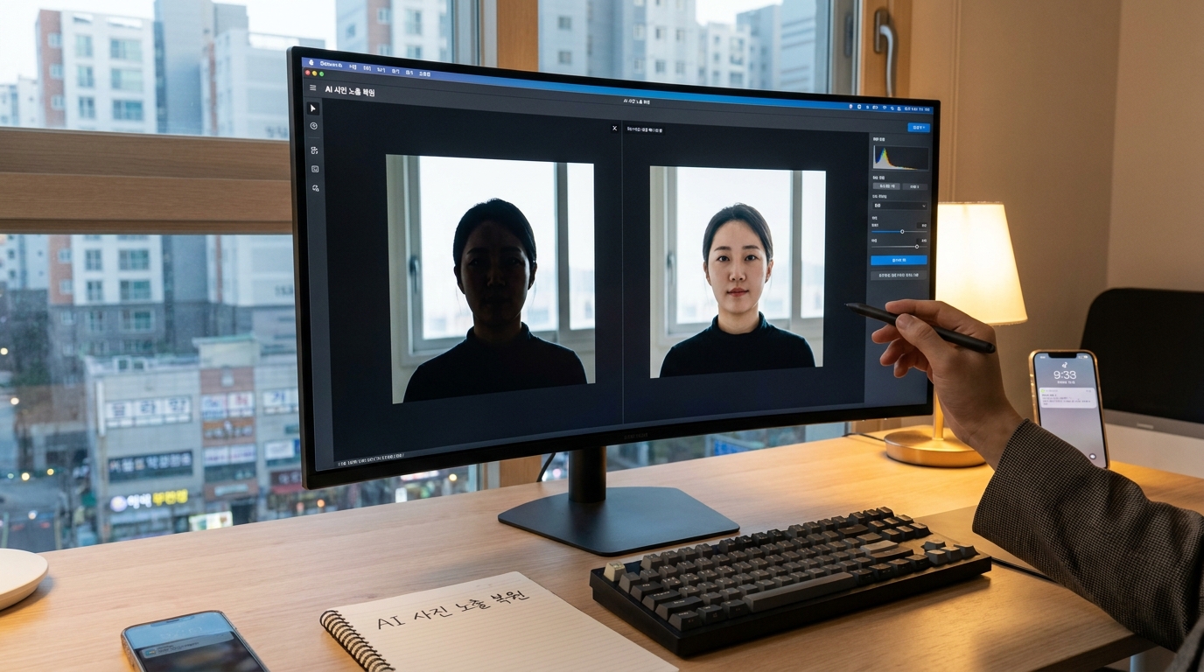Click the bottom icon in the left sidebar
The image size is (1204, 672).
(x=315, y=188)
